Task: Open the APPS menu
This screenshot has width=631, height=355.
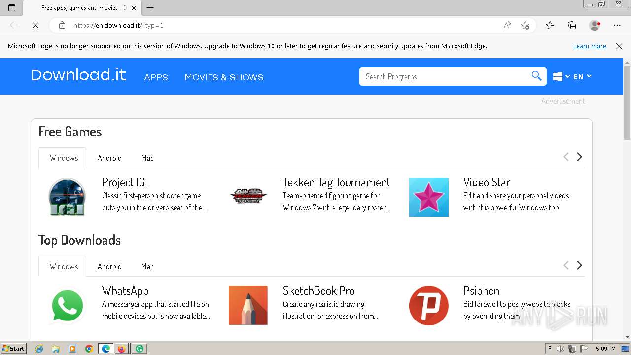Action: [x=156, y=77]
